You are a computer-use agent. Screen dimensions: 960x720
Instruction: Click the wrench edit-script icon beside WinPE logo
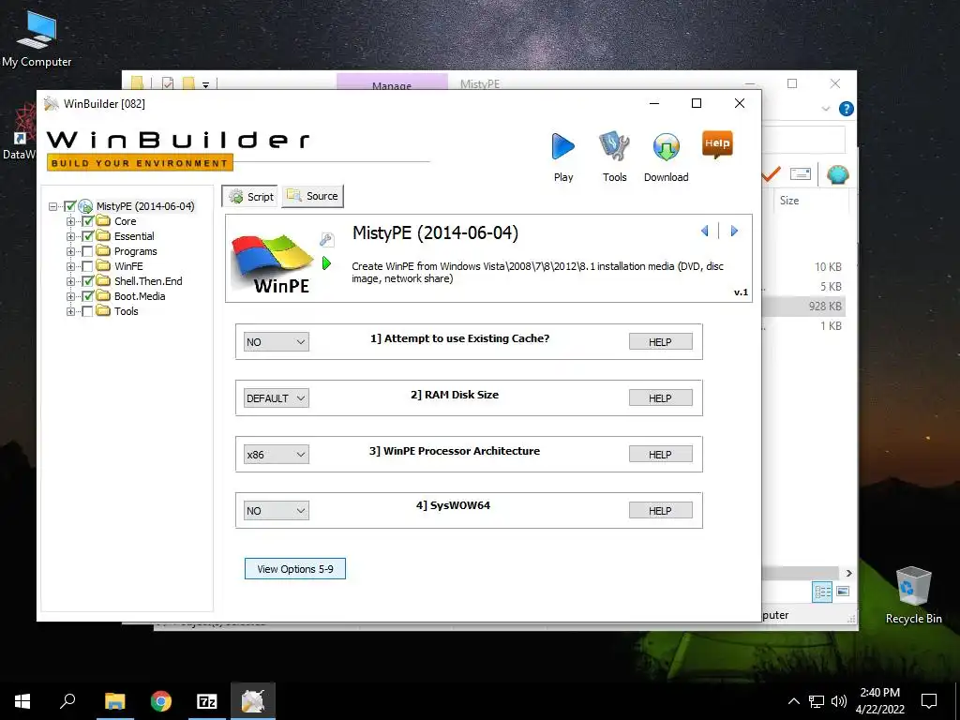(x=327, y=239)
